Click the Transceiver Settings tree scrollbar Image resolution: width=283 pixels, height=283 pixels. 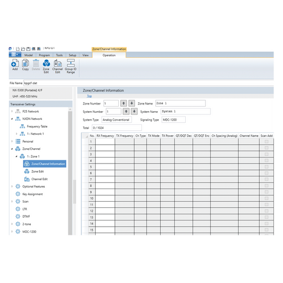[70, 171]
